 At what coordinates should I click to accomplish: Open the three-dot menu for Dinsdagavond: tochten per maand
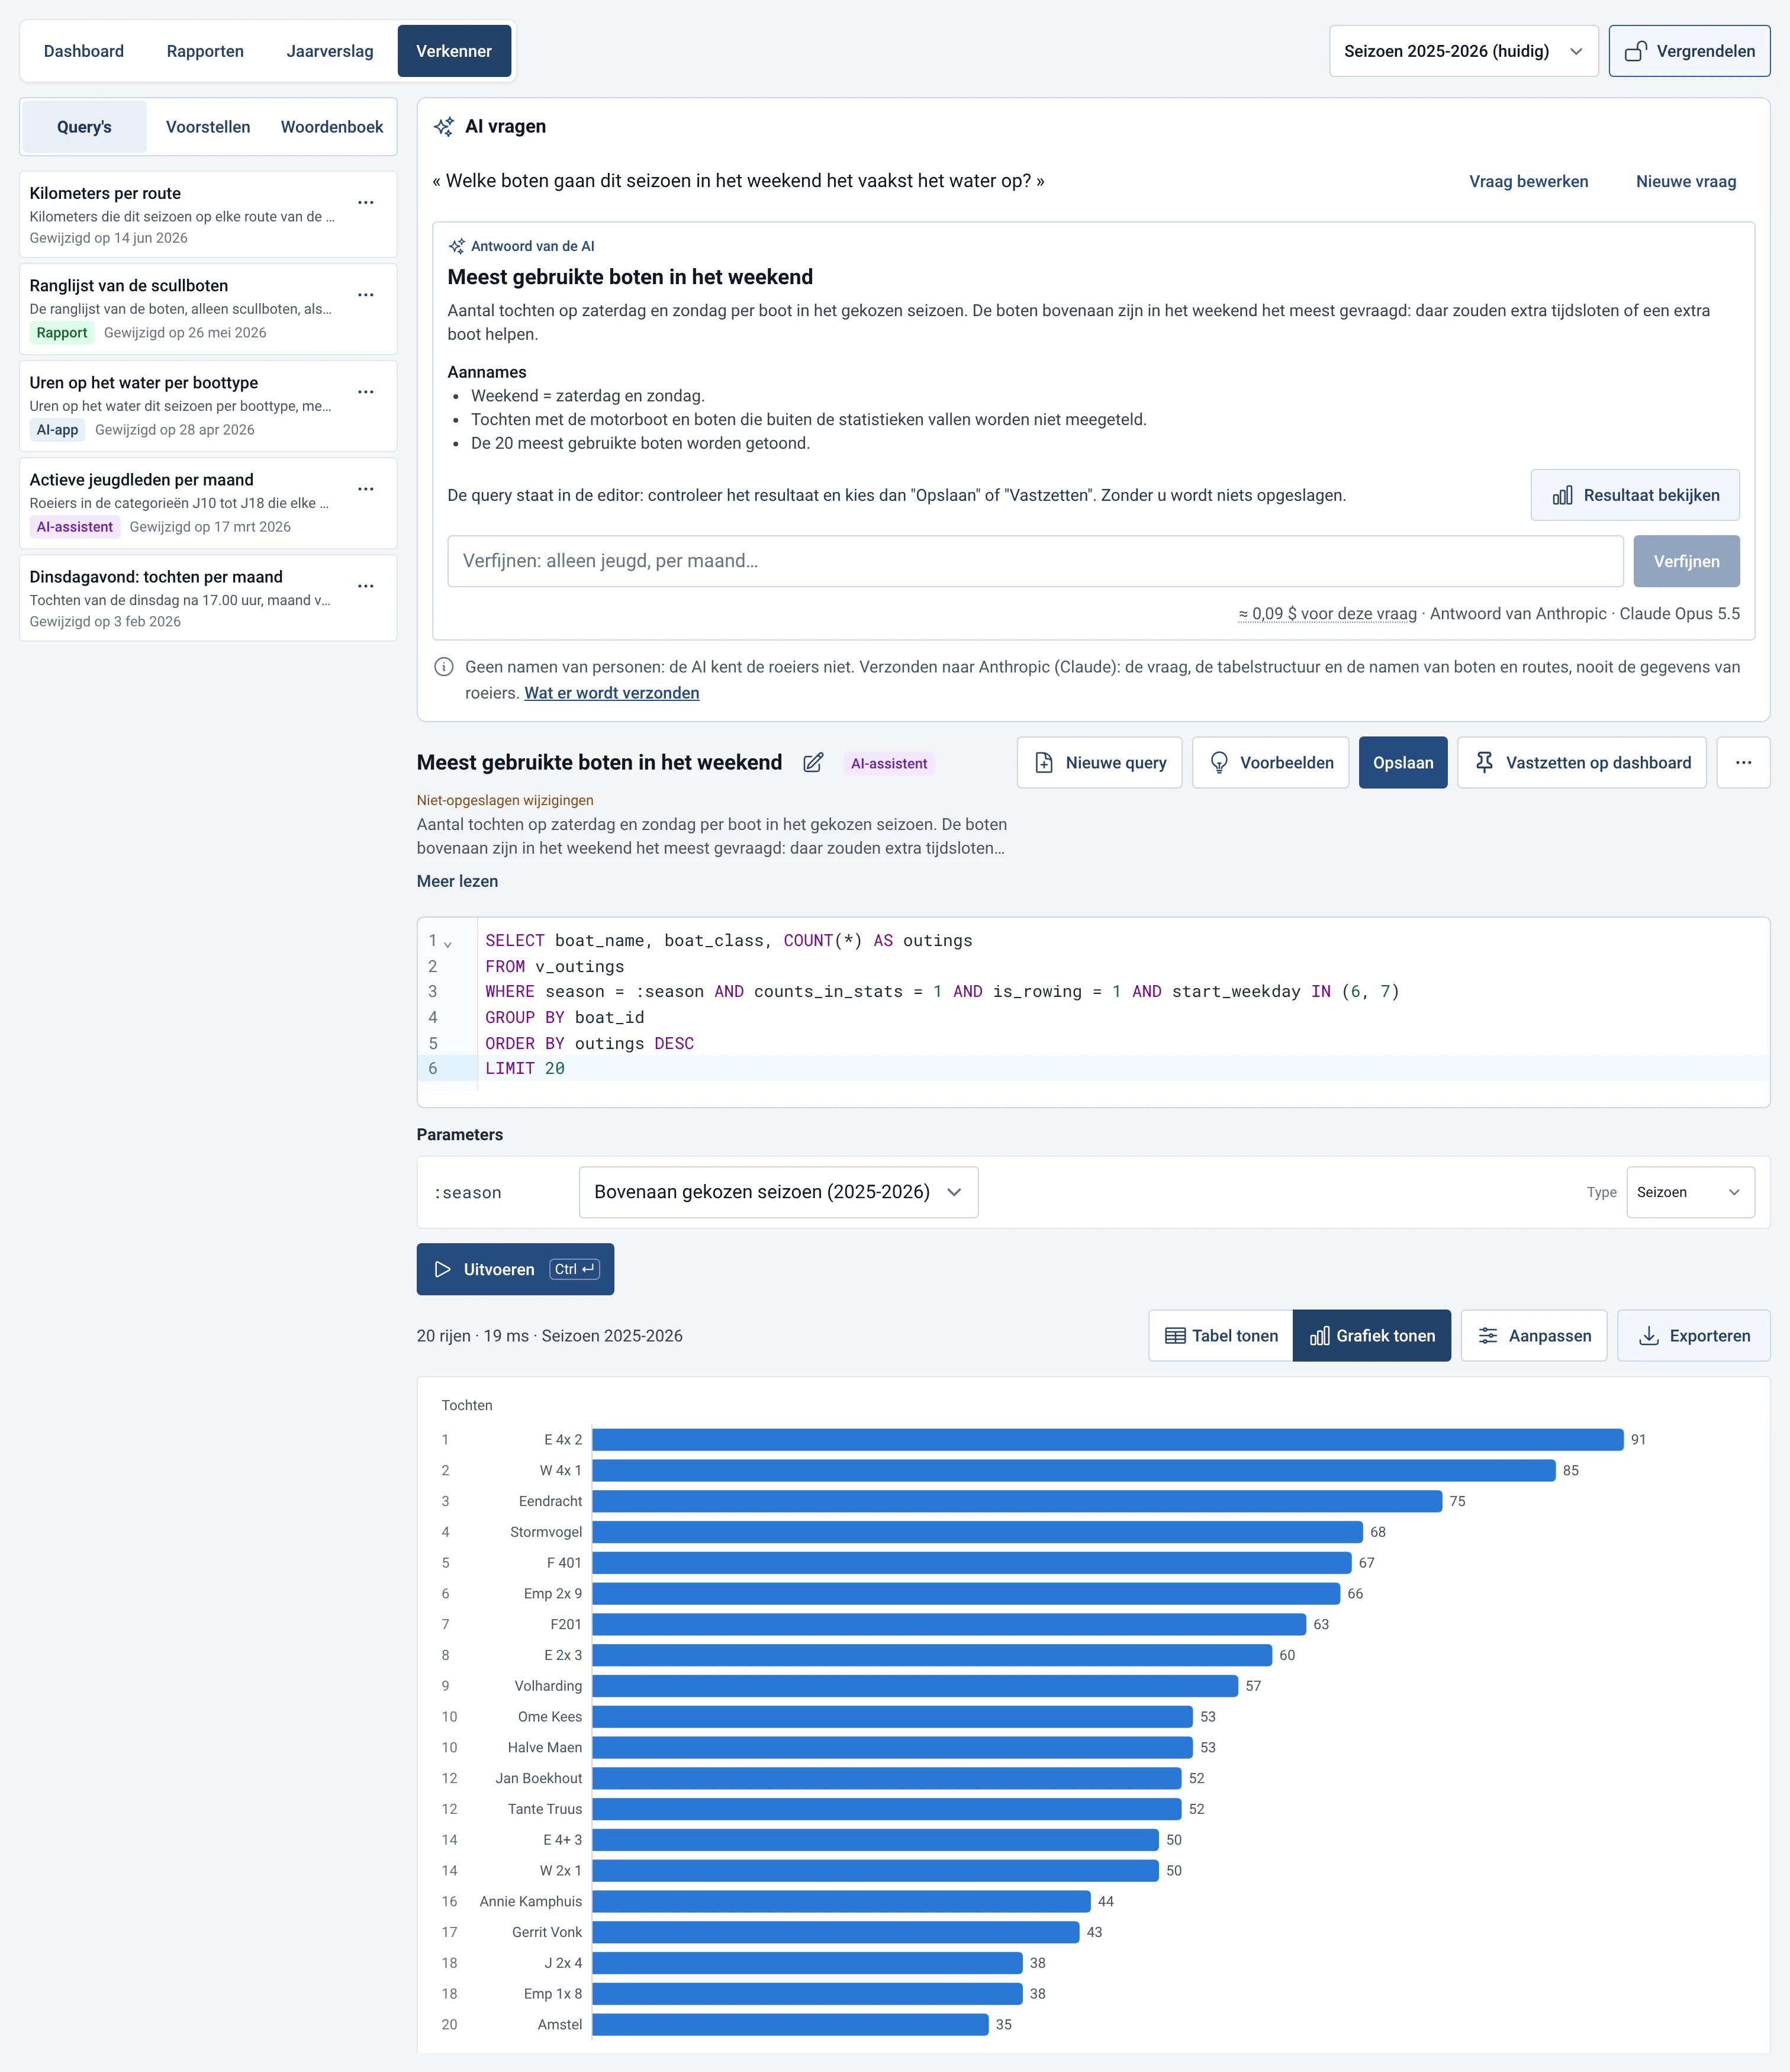pyautogui.click(x=366, y=586)
